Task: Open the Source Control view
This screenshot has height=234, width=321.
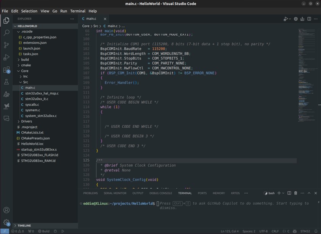Action: click(6, 45)
